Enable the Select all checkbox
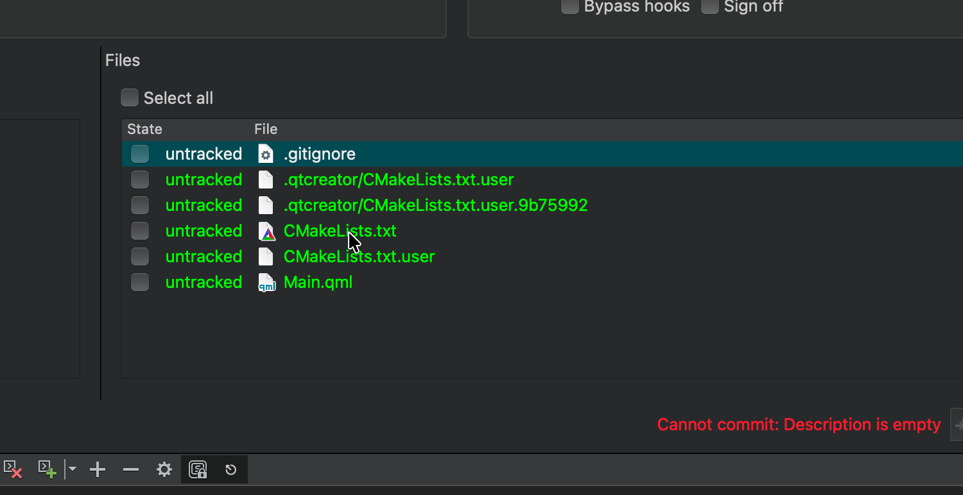This screenshot has width=963, height=495. (130, 98)
